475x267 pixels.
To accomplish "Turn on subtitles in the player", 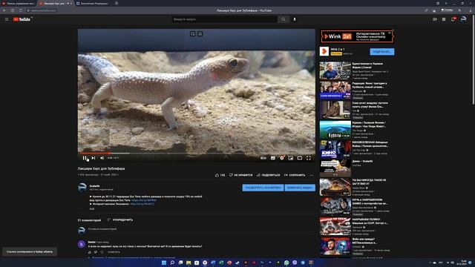I will 273,158.
